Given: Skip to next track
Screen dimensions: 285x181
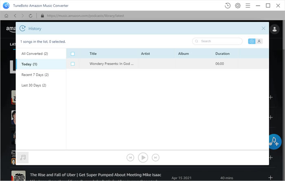Looking at the screenshot, I should tap(156, 157).
